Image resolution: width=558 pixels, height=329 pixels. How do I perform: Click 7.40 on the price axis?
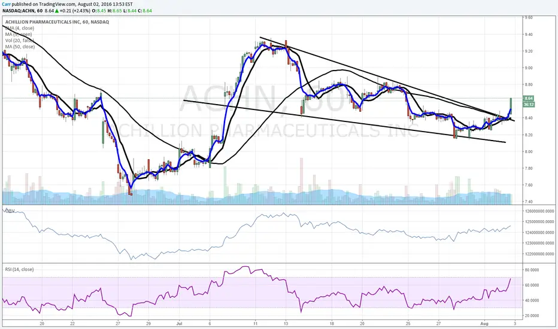528,202
